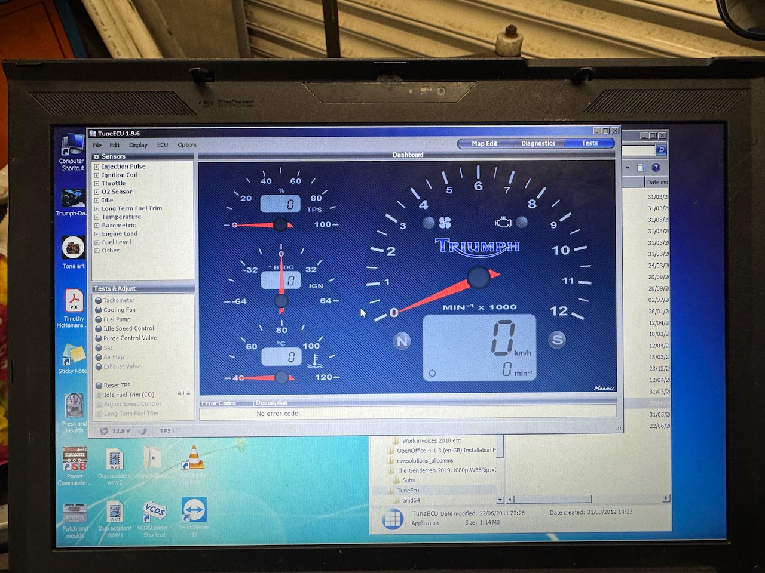
Task: Click the coolant temperature symbol on gauge
Action: coord(316,359)
